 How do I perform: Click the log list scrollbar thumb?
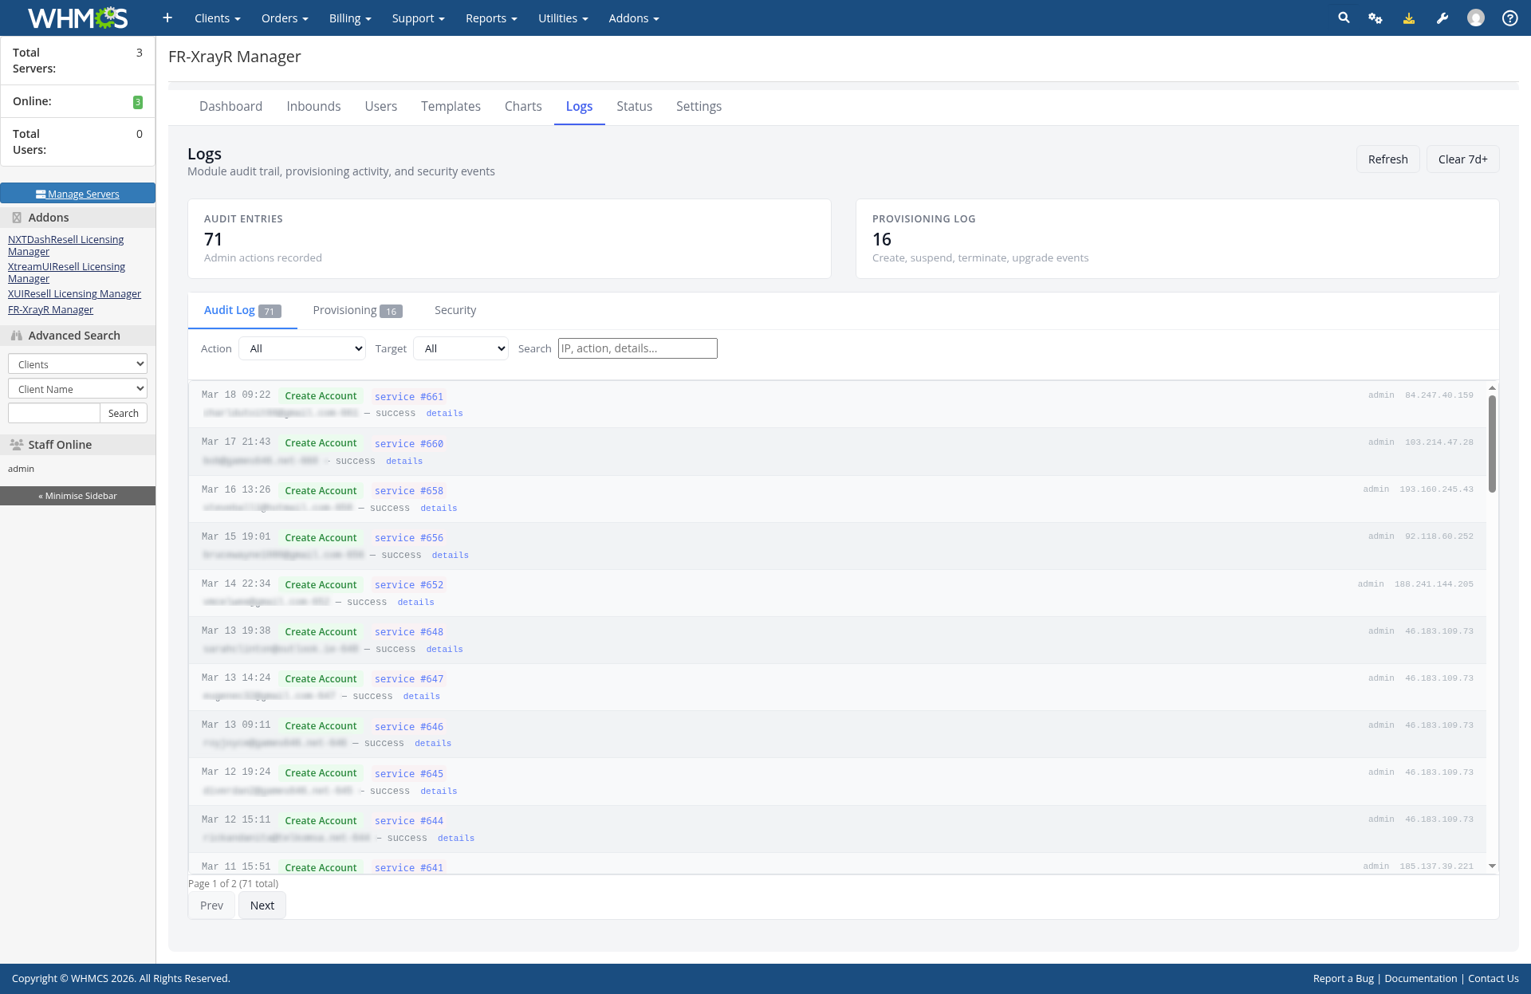pyautogui.click(x=1492, y=442)
